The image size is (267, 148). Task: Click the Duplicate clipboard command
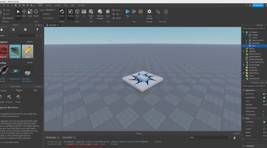tap(8, 18)
